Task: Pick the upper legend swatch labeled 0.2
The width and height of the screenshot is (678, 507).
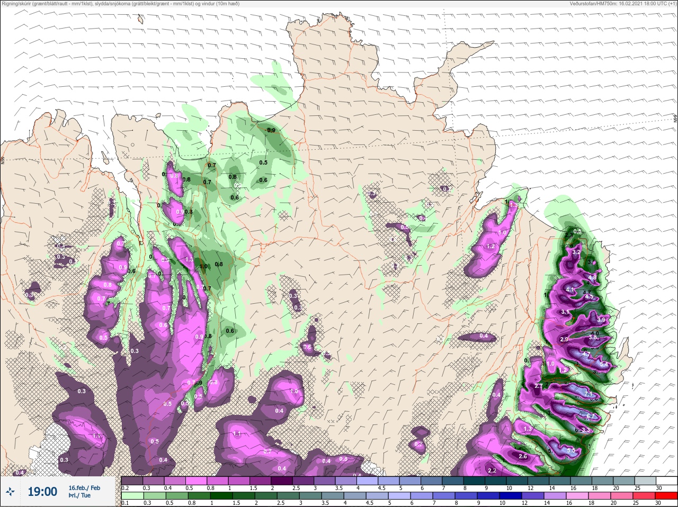Action: [x=132, y=481]
